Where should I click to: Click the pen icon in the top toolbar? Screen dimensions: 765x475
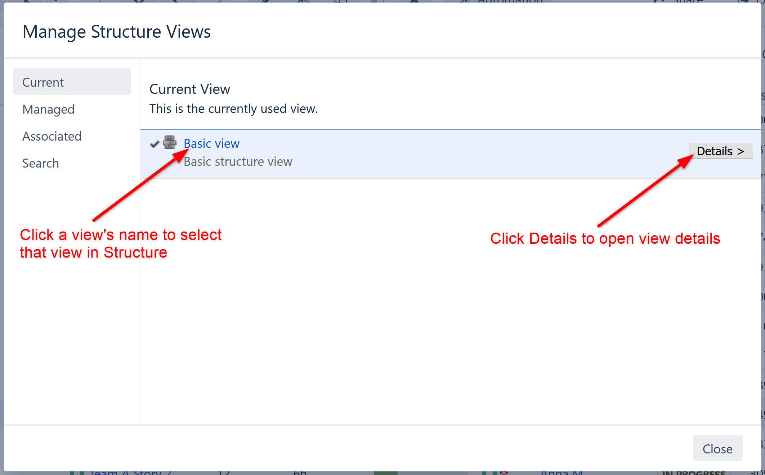click(264, 2)
